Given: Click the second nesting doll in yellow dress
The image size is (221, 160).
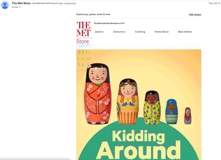Looking at the screenshot, I should click(x=128, y=101).
